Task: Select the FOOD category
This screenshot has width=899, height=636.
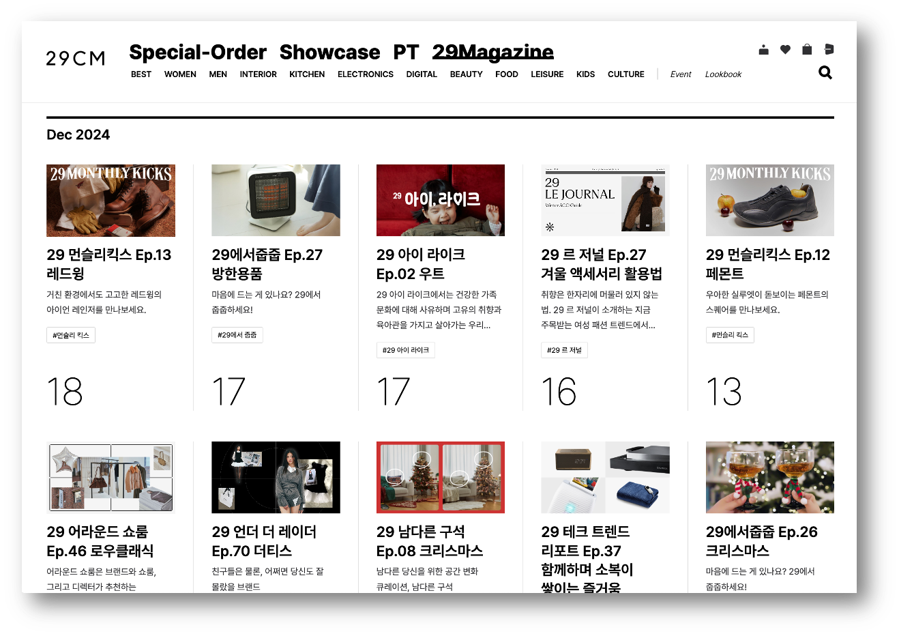Action: click(x=507, y=74)
